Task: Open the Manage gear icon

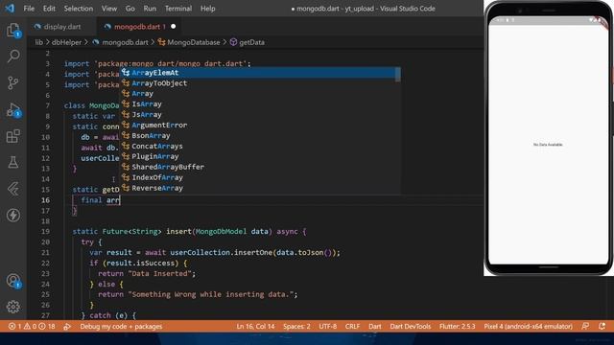Action: coord(12,307)
